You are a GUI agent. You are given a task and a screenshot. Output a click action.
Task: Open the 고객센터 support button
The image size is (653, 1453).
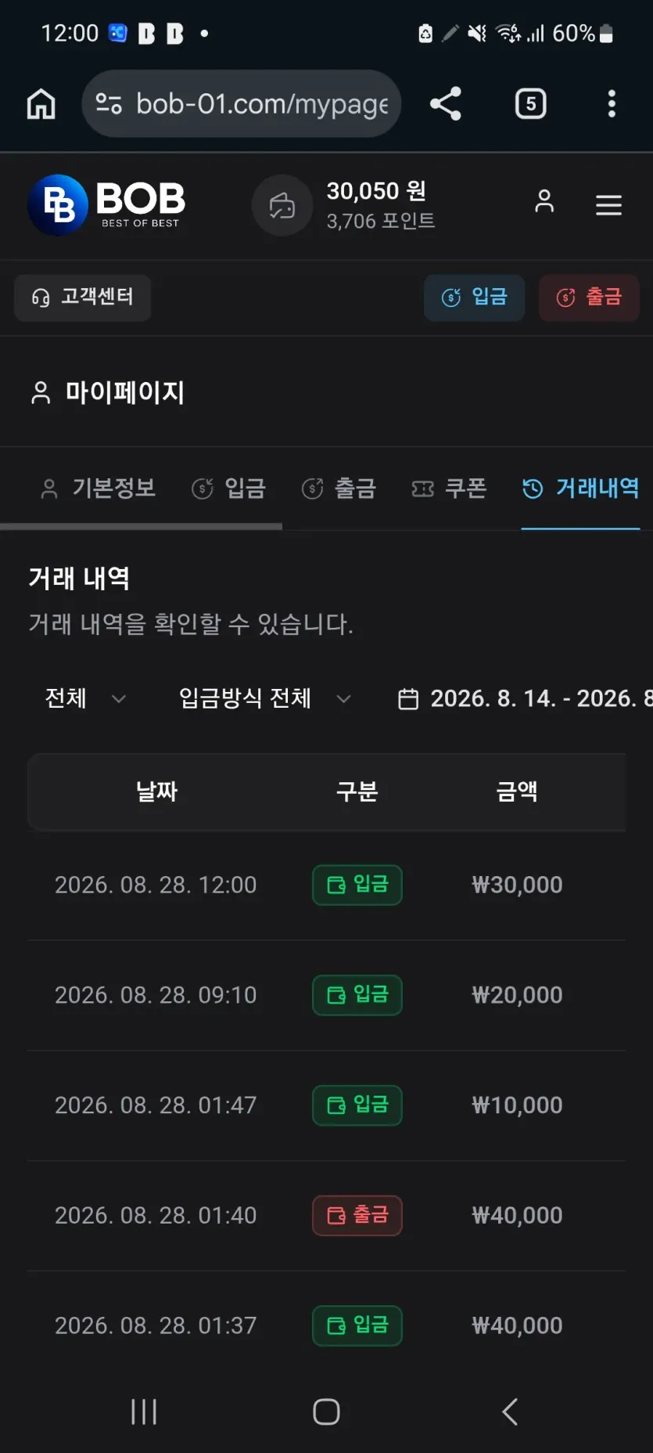click(x=82, y=297)
